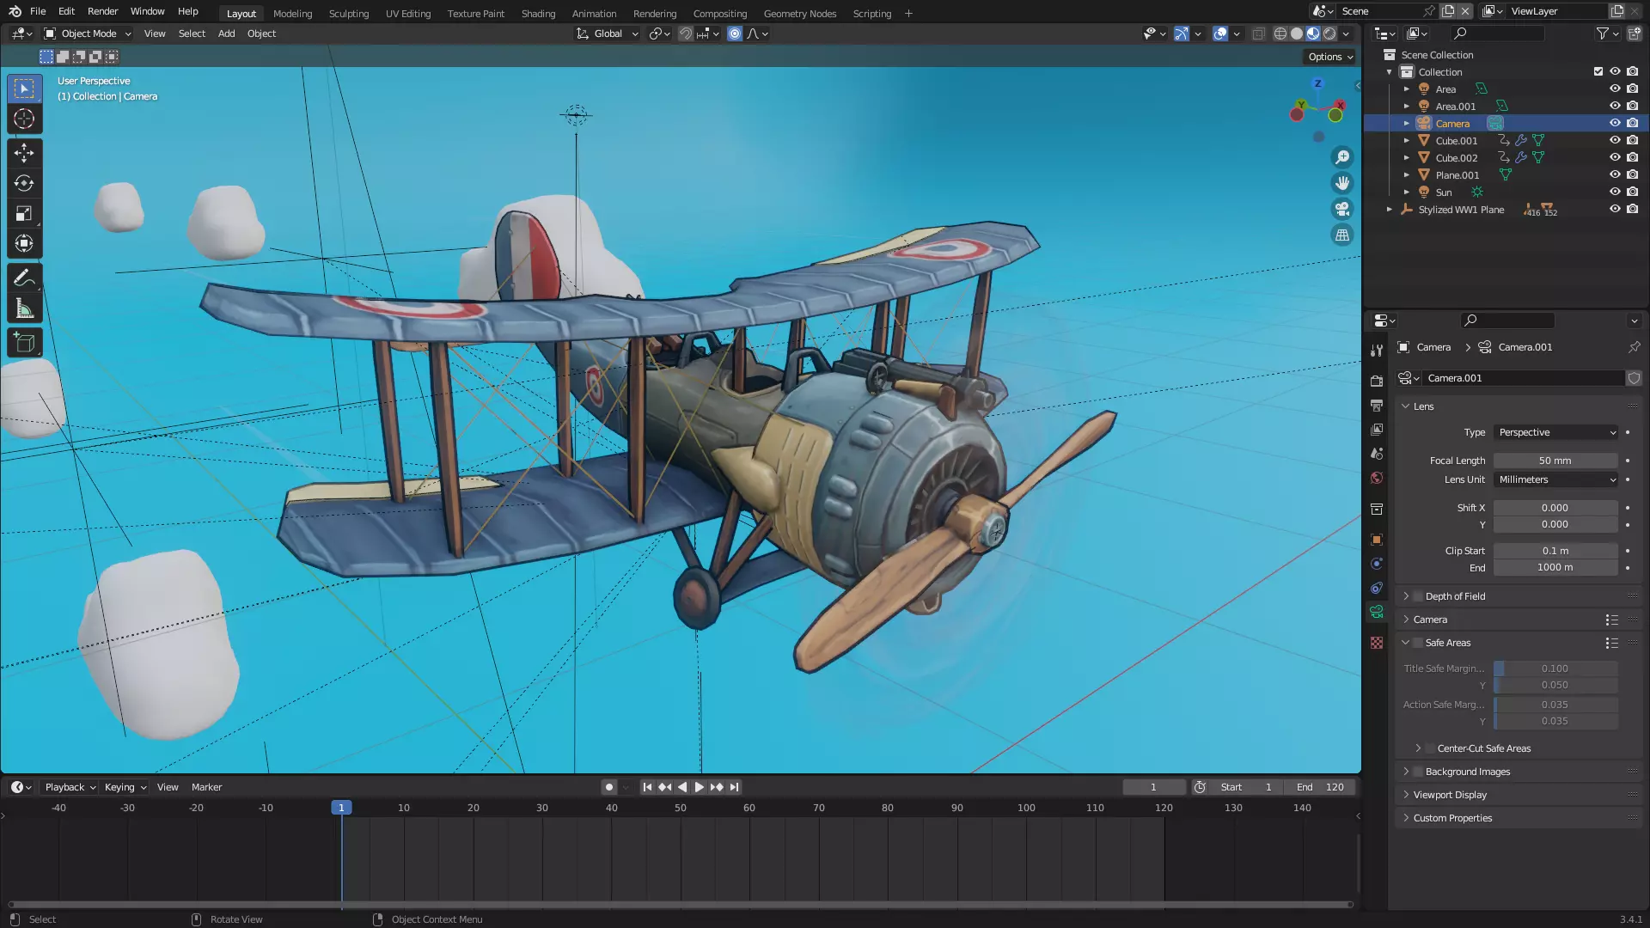Image resolution: width=1650 pixels, height=928 pixels.
Task: Select the Scale tool
Action: click(x=24, y=213)
